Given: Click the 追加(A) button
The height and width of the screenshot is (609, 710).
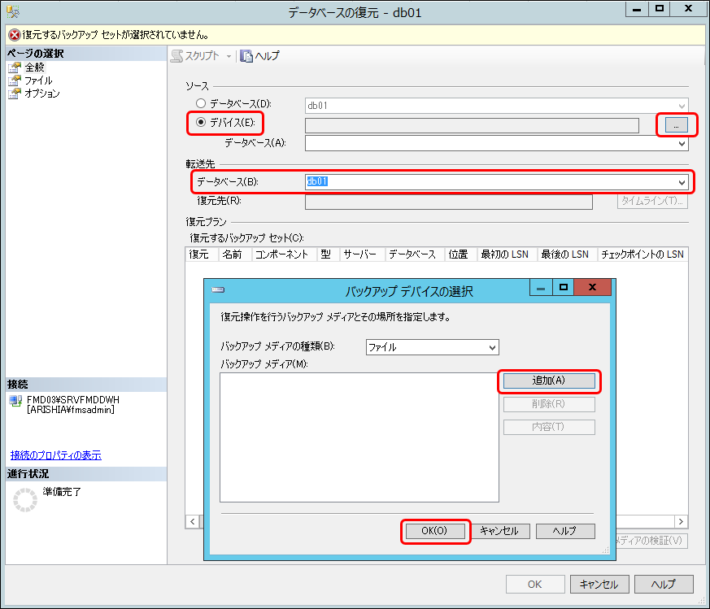Looking at the screenshot, I should (x=548, y=381).
